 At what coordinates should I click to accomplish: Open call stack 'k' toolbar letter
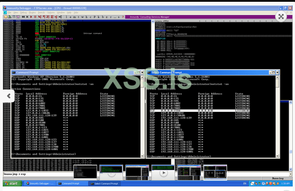[x=98, y=17]
